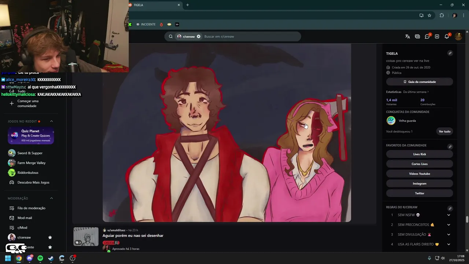Open Windows Start menu
Viewport: 469px width, 264px height.
pos(8,258)
